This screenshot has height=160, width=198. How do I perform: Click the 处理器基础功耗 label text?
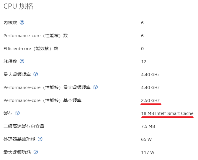pyautogui.click(x=19, y=139)
